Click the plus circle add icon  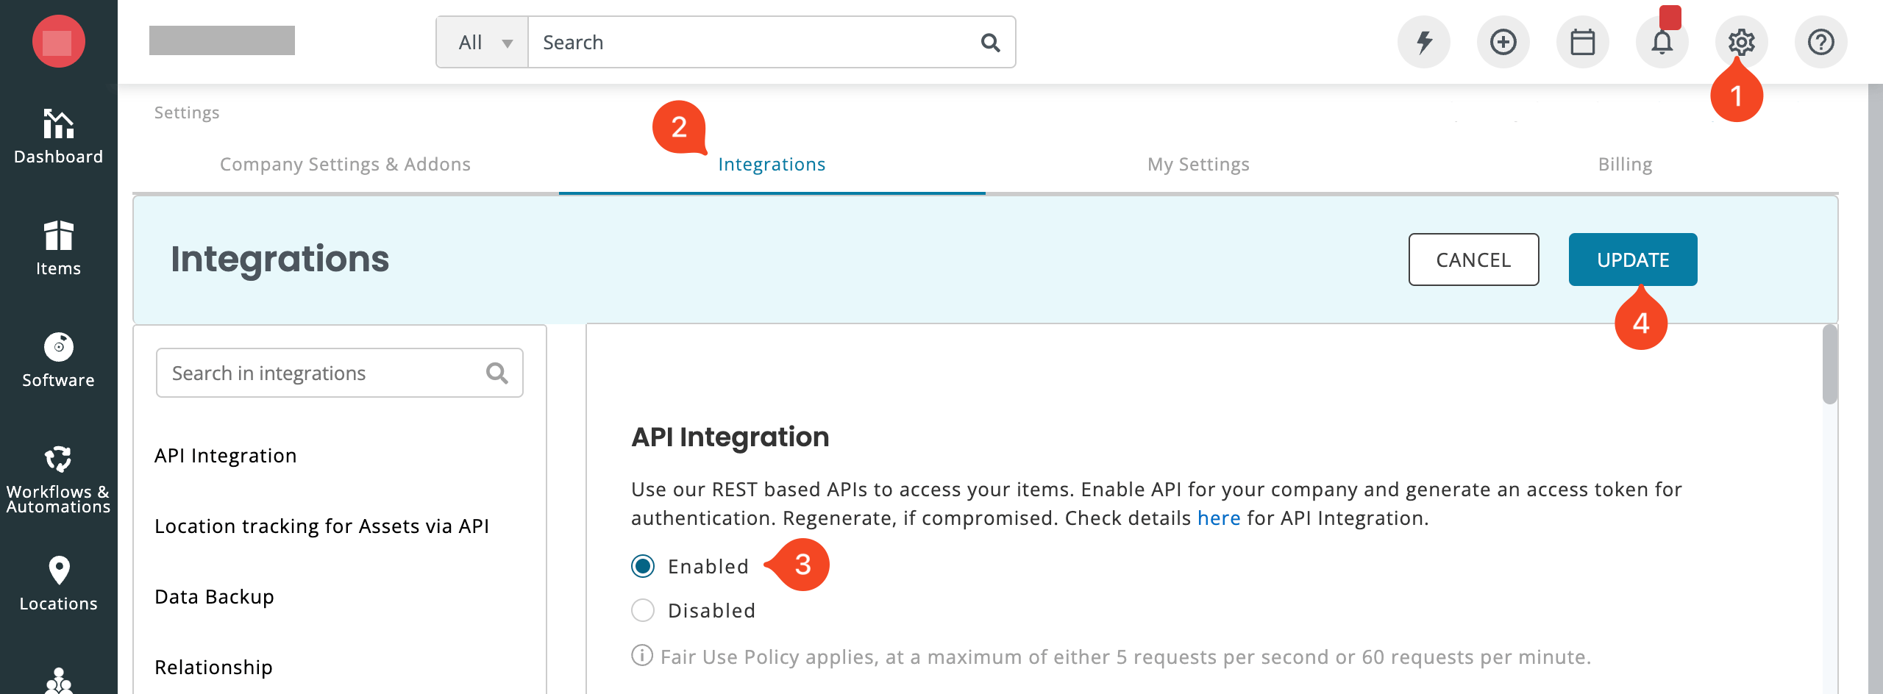1503,42
